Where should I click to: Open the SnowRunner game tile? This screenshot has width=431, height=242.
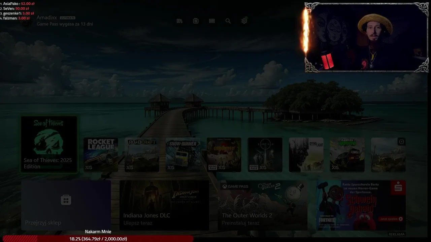pyautogui.click(x=183, y=155)
